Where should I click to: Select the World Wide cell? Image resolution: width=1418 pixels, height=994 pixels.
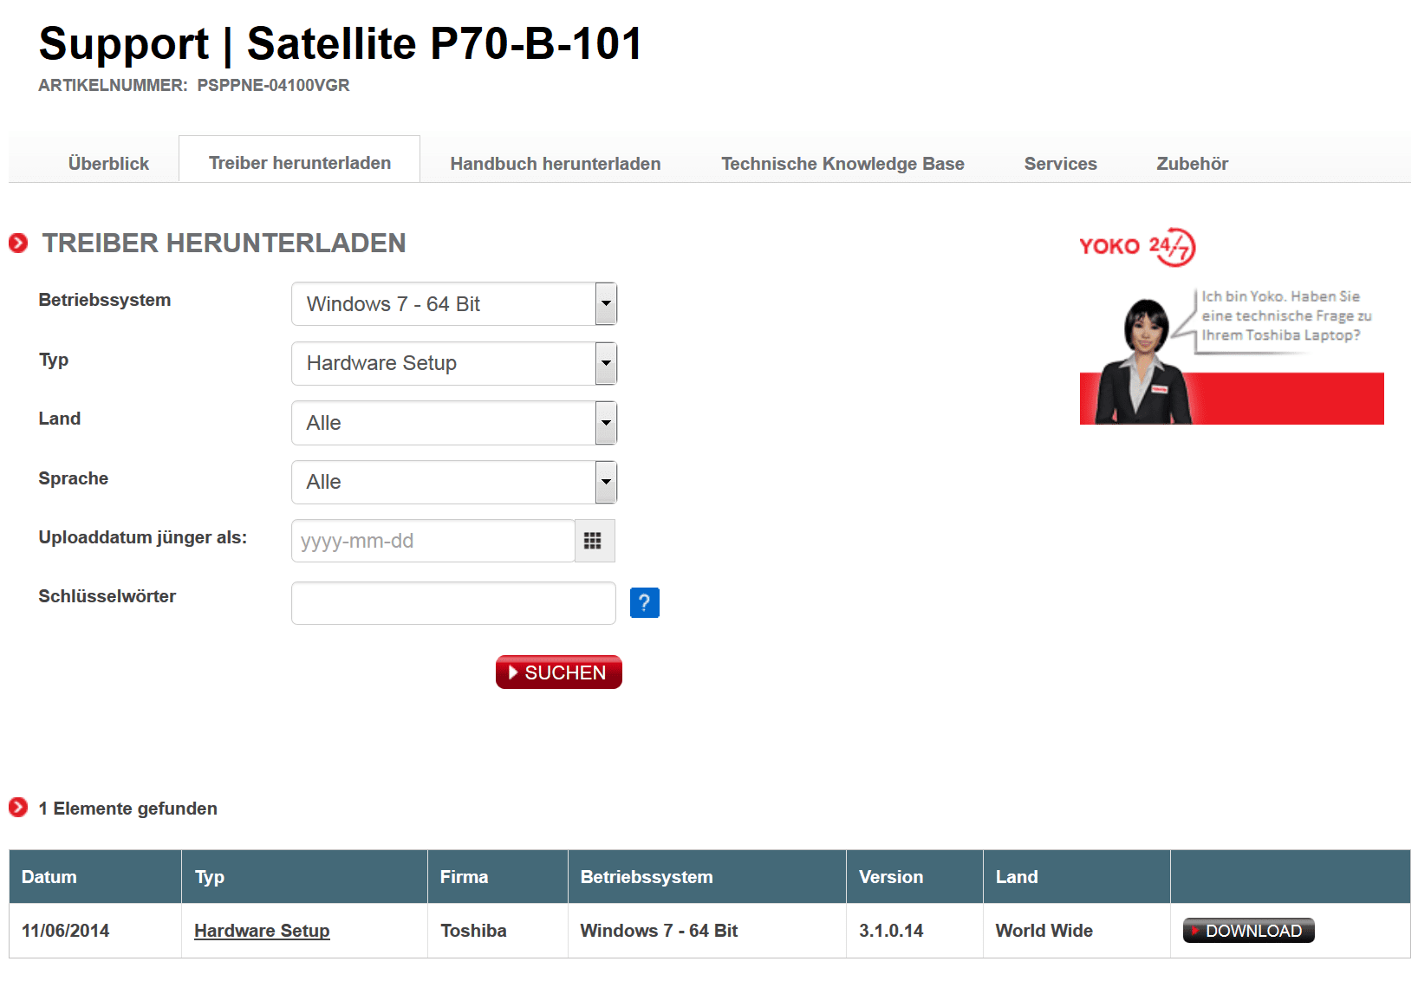[x=1077, y=931]
